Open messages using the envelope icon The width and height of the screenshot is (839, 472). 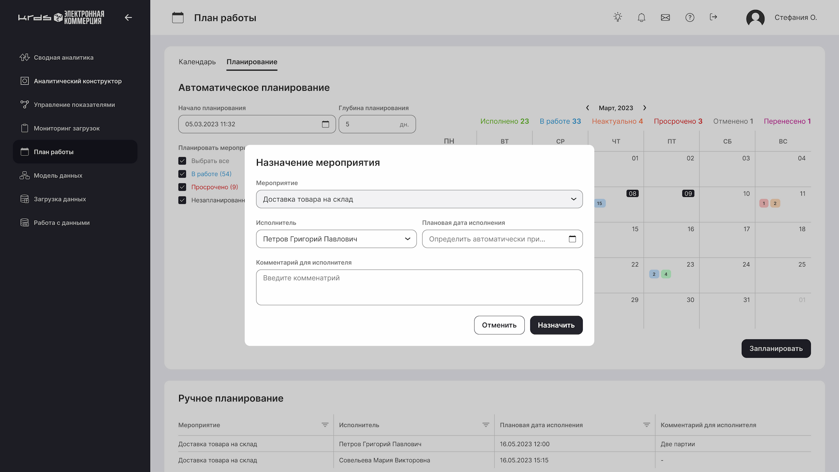665,17
